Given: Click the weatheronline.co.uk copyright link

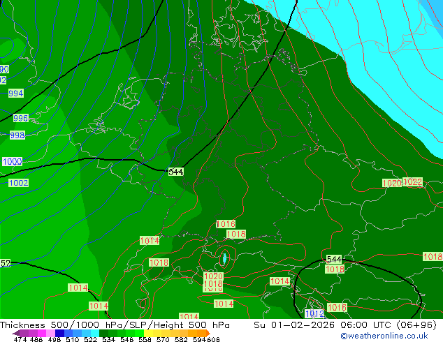Looking at the screenshot, I should coord(384,336).
